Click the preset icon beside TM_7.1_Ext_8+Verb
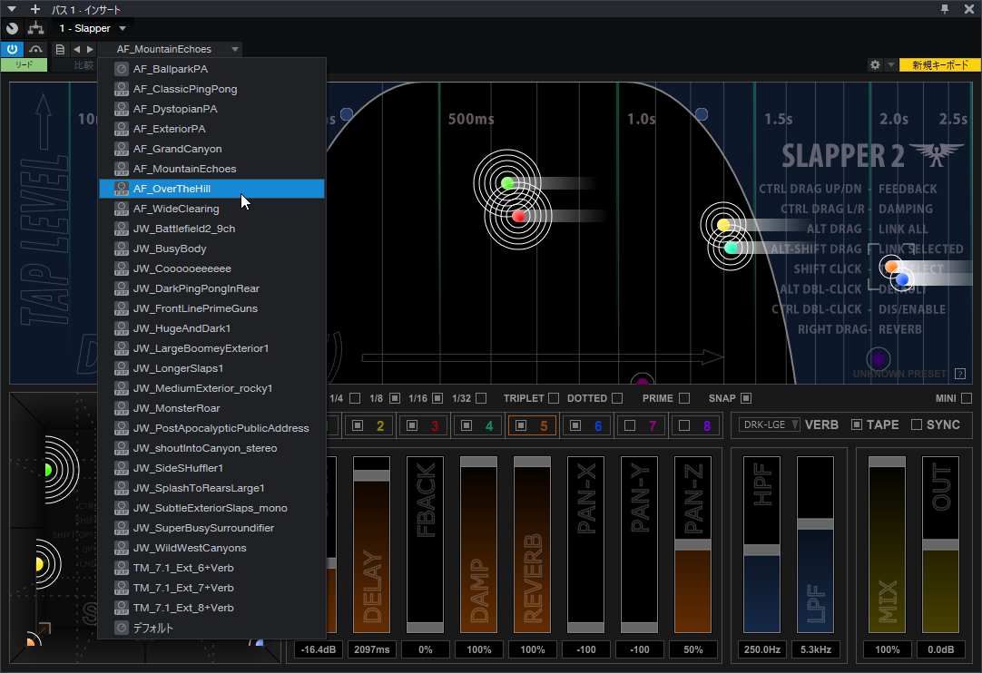The width and height of the screenshot is (982, 673). (x=122, y=608)
